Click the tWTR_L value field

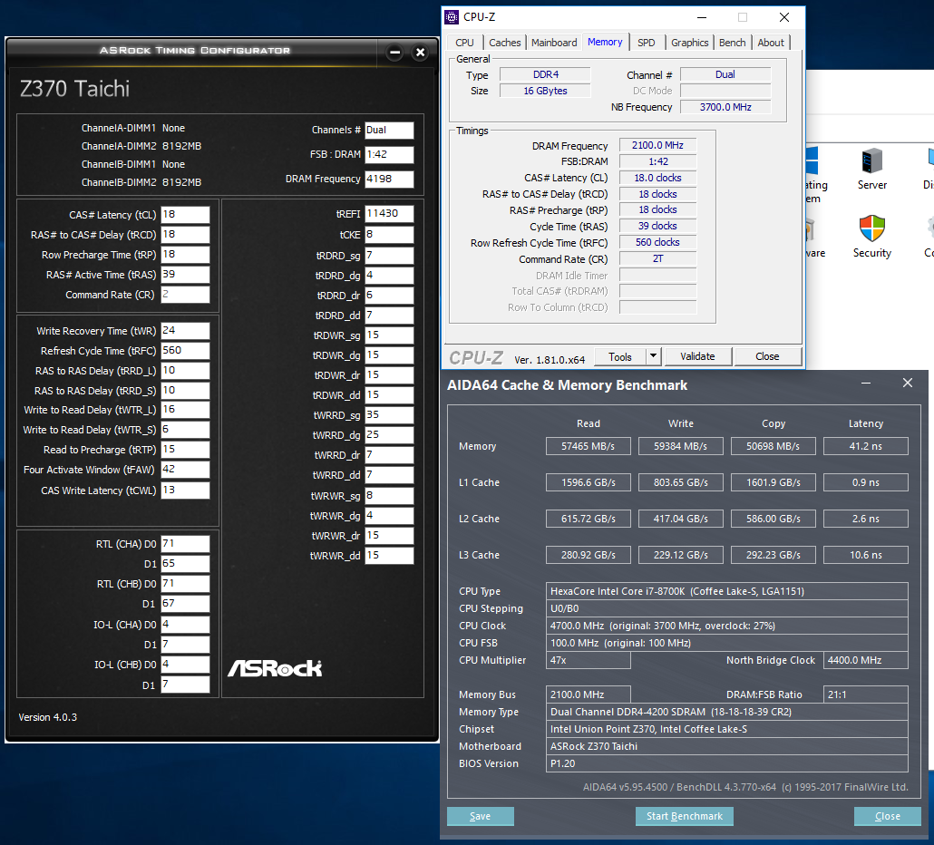[185, 410]
